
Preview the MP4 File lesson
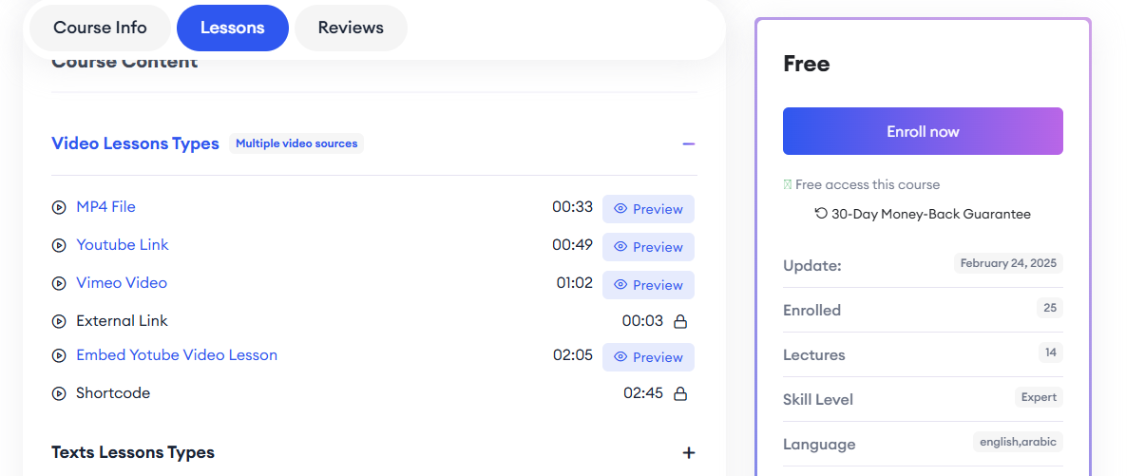[x=648, y=209]
